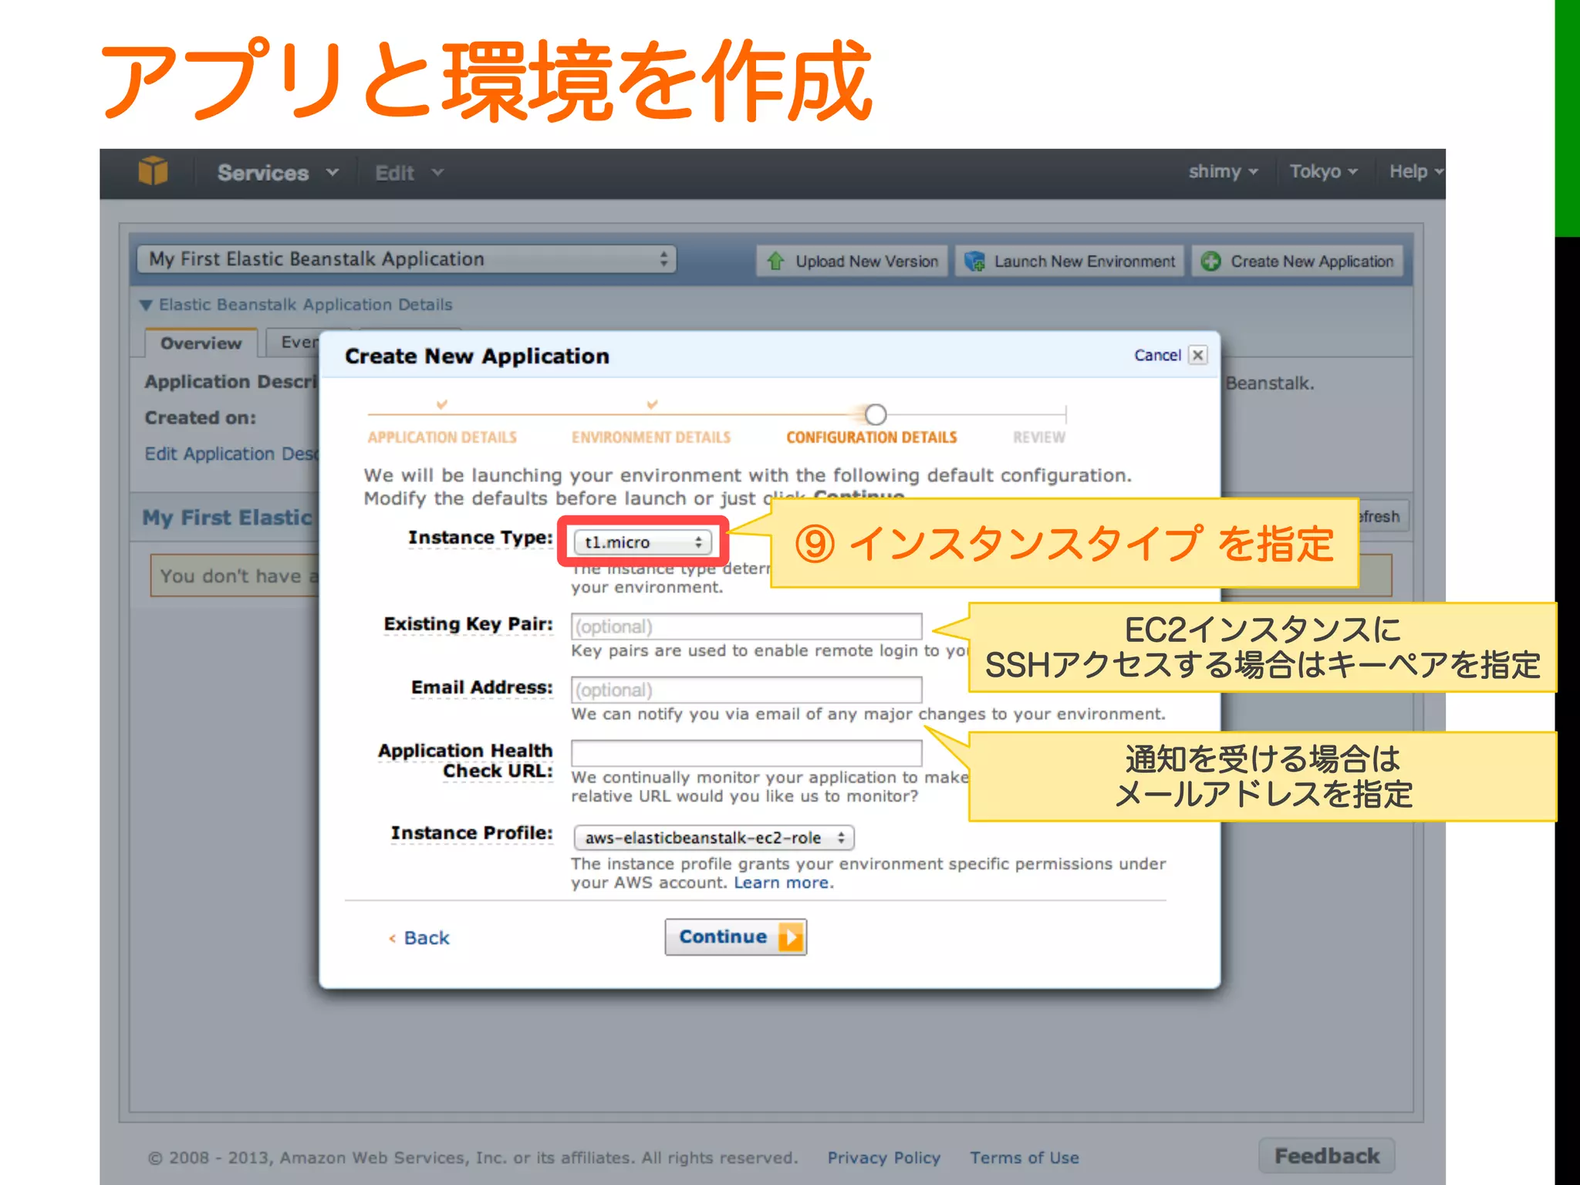
Task: Open the Services menu
Action: 278,173
